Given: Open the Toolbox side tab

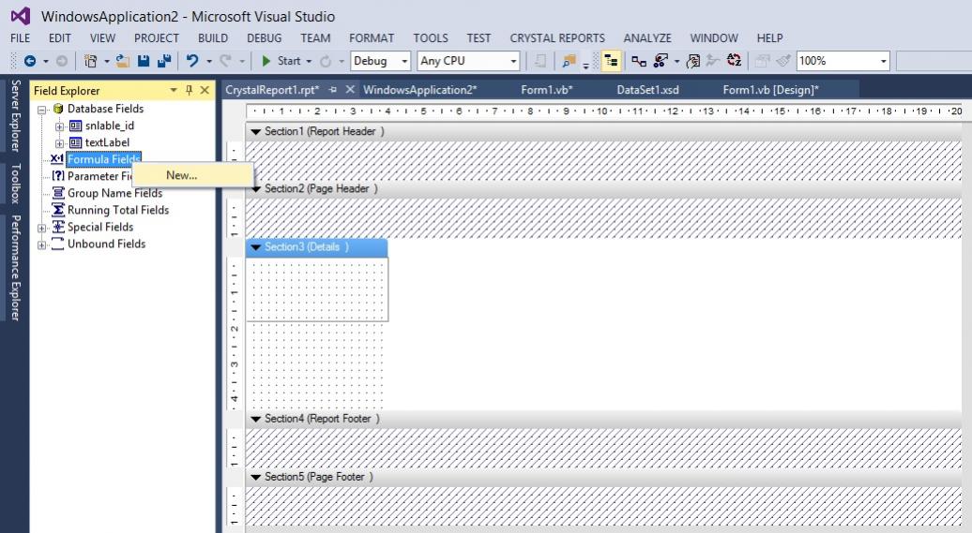Looking at the screenshot, I should [15, 184].
